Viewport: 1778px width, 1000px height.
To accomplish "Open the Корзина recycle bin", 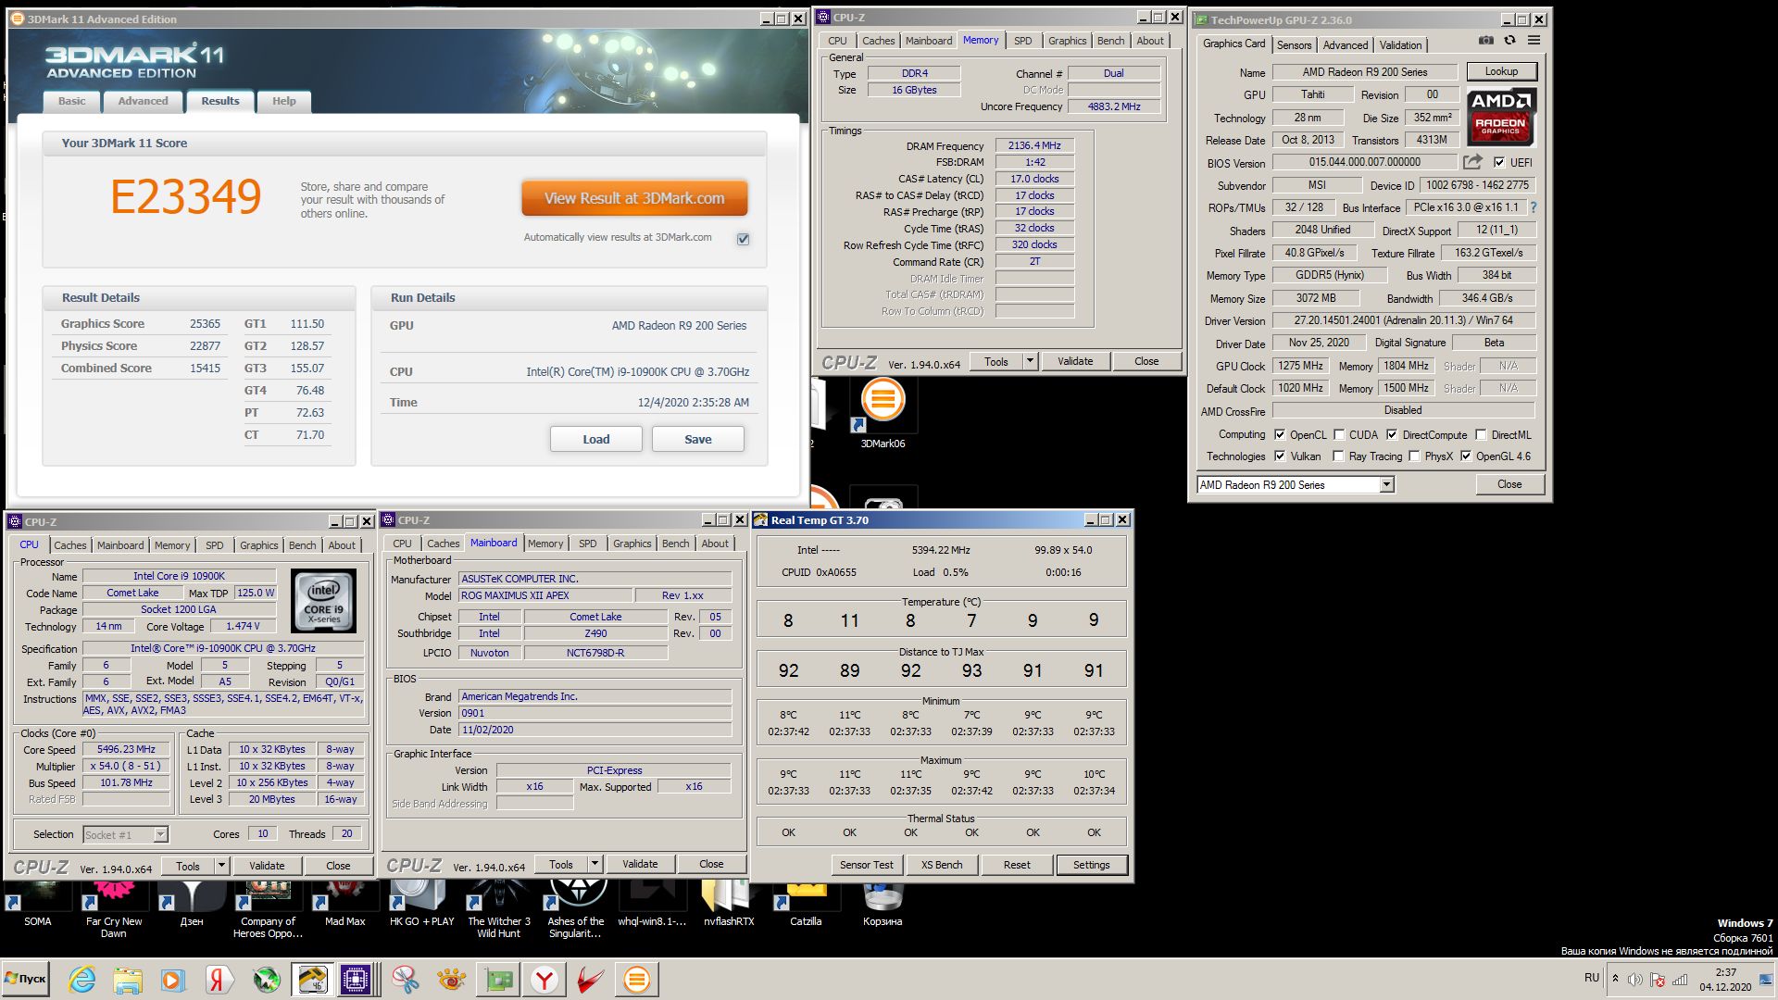I will (x=883, y=904).
